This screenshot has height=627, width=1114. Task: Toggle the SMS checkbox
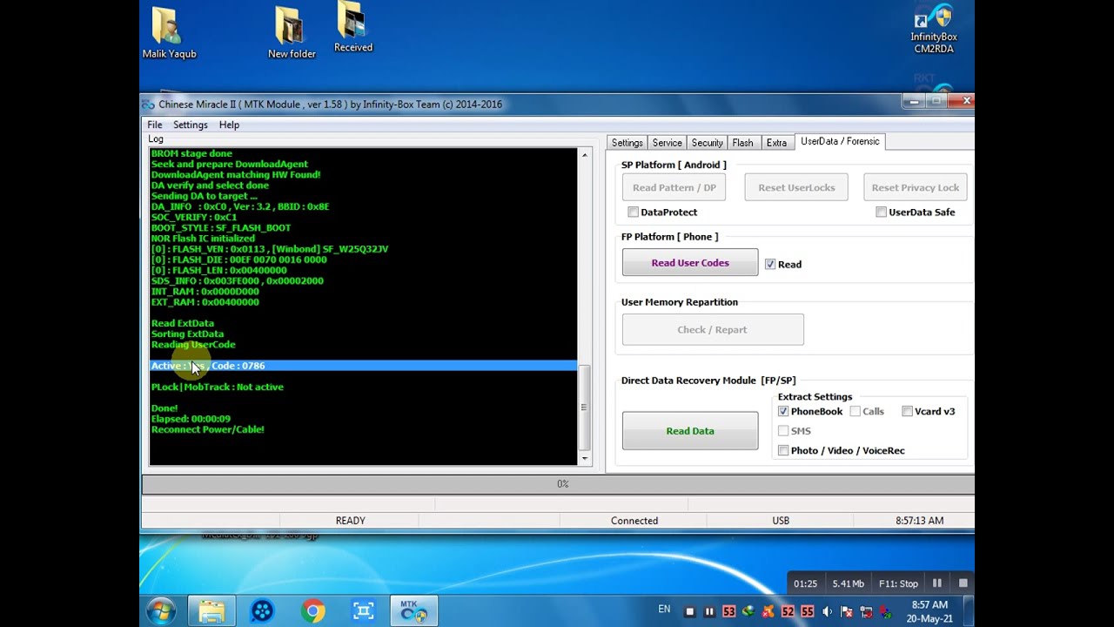tap(783, 430)
